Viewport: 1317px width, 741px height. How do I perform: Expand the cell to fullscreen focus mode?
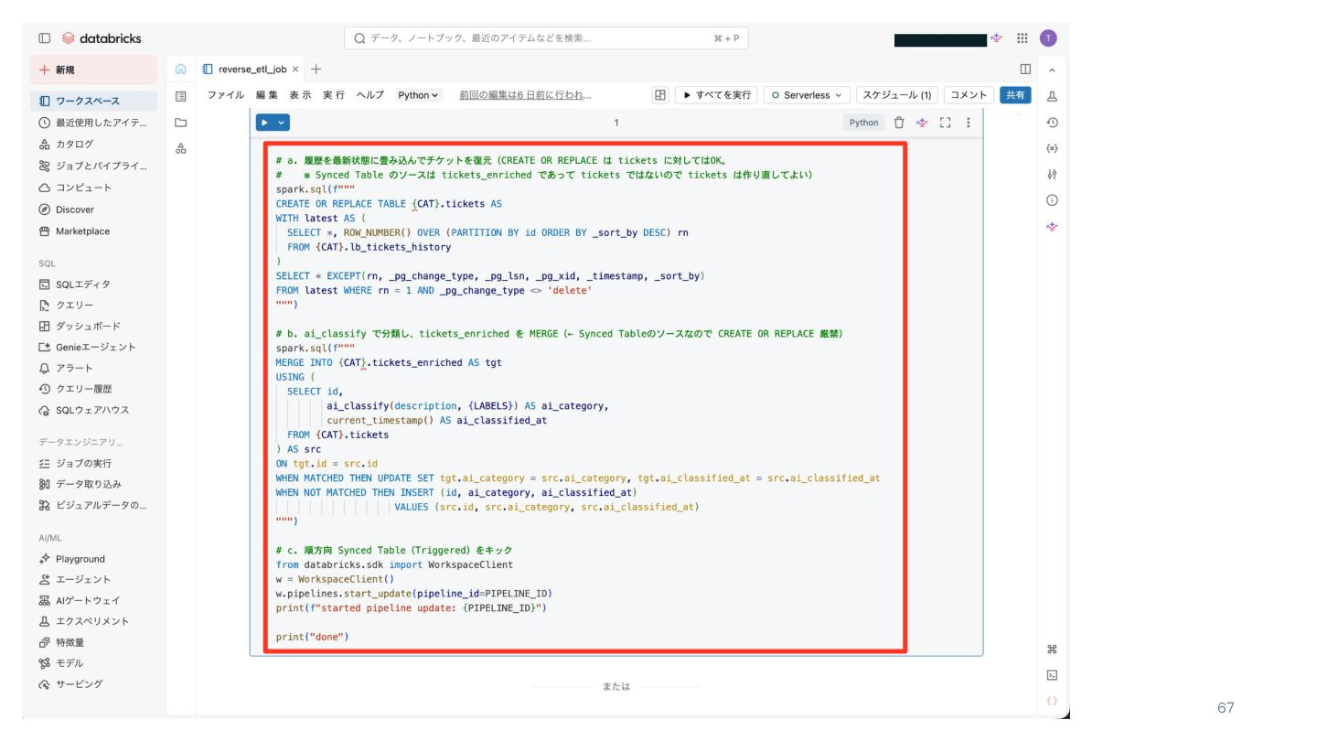946,123
